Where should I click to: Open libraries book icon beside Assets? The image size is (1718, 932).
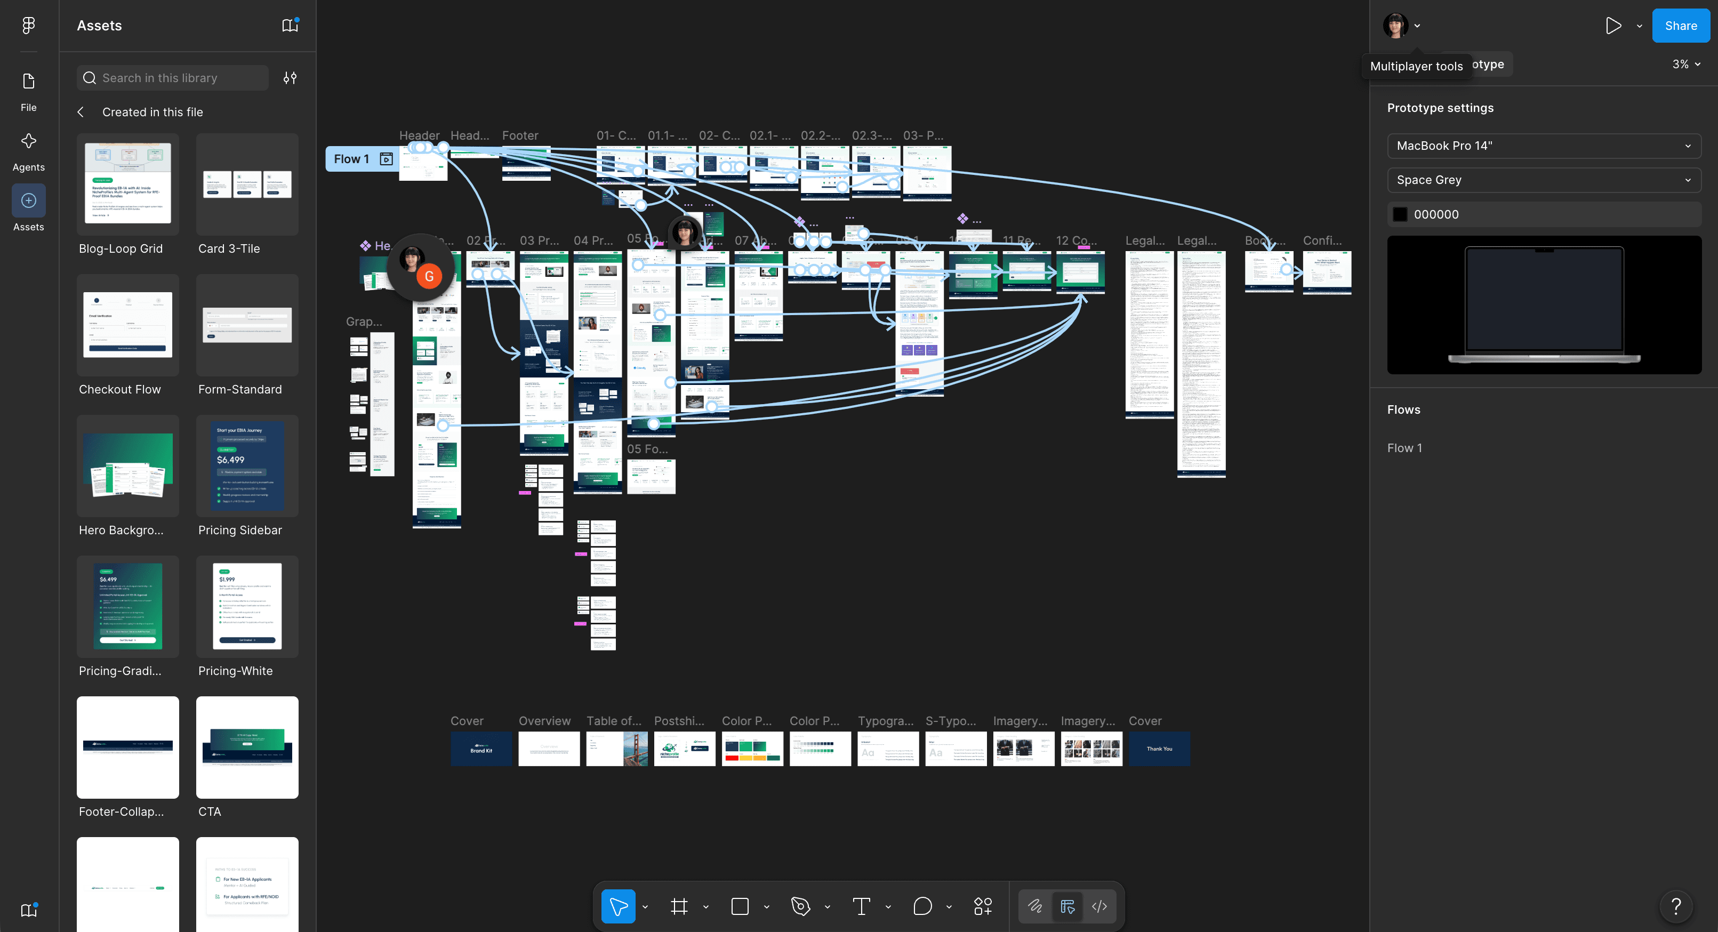pyautogui.click(x=290, y=26)
